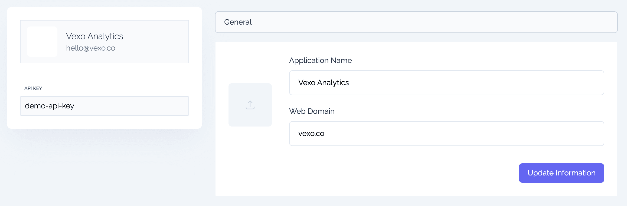Click blank area left of Update Information button
Image resolution: width=627 pixels, height=206 pixels.
click(x=406, y=173)
